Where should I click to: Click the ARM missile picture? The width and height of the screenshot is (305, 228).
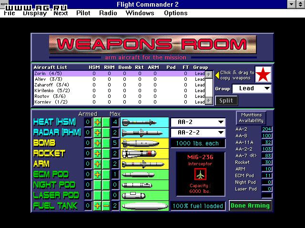[x=144, y=164]
